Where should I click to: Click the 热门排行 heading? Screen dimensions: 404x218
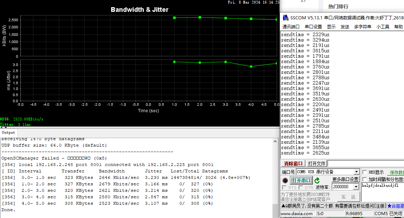(x=338, y=7)
